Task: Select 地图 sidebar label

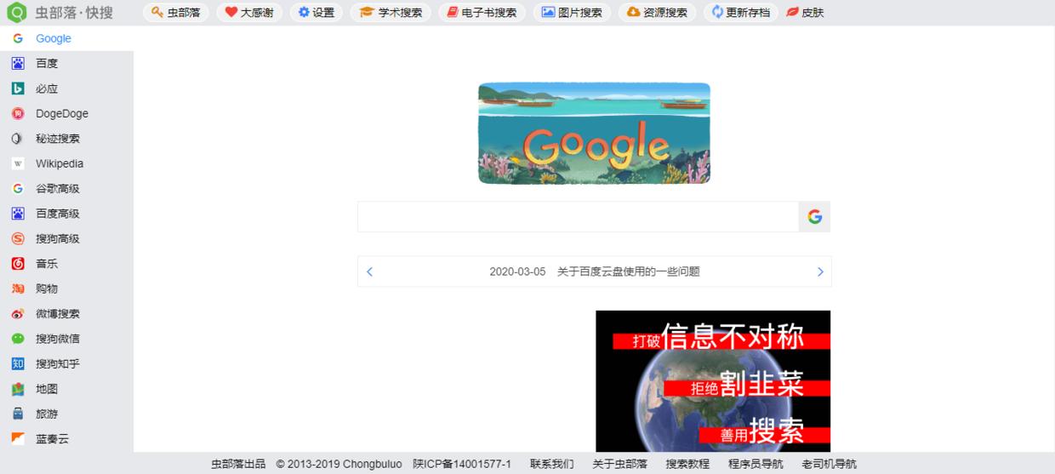Action: pos(47,389)
